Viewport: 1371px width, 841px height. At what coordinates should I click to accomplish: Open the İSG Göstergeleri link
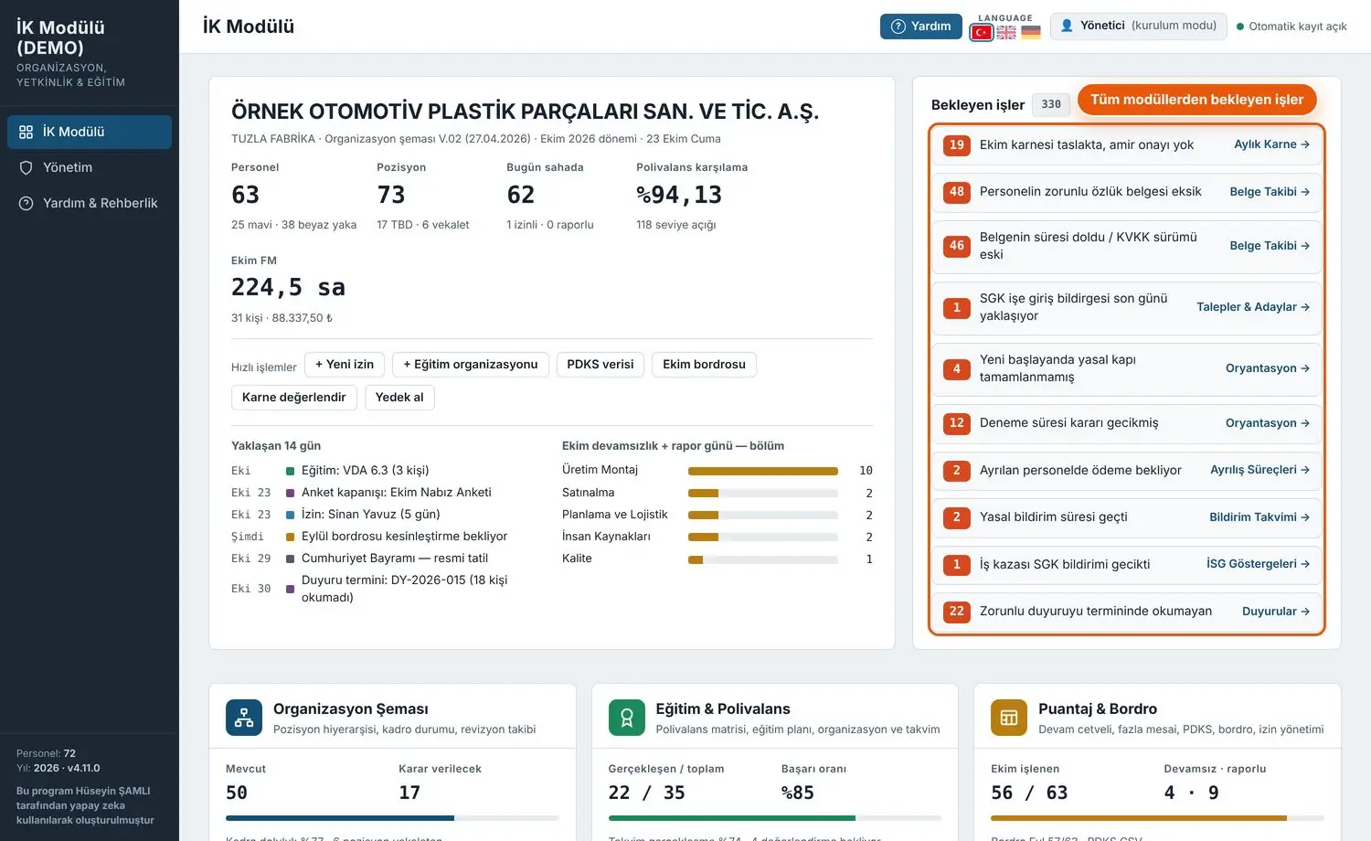[x=1258, y=564]
